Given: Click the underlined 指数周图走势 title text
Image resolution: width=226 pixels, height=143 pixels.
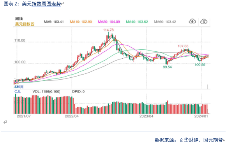Looking at the screenshot, I should pos(46,4).
